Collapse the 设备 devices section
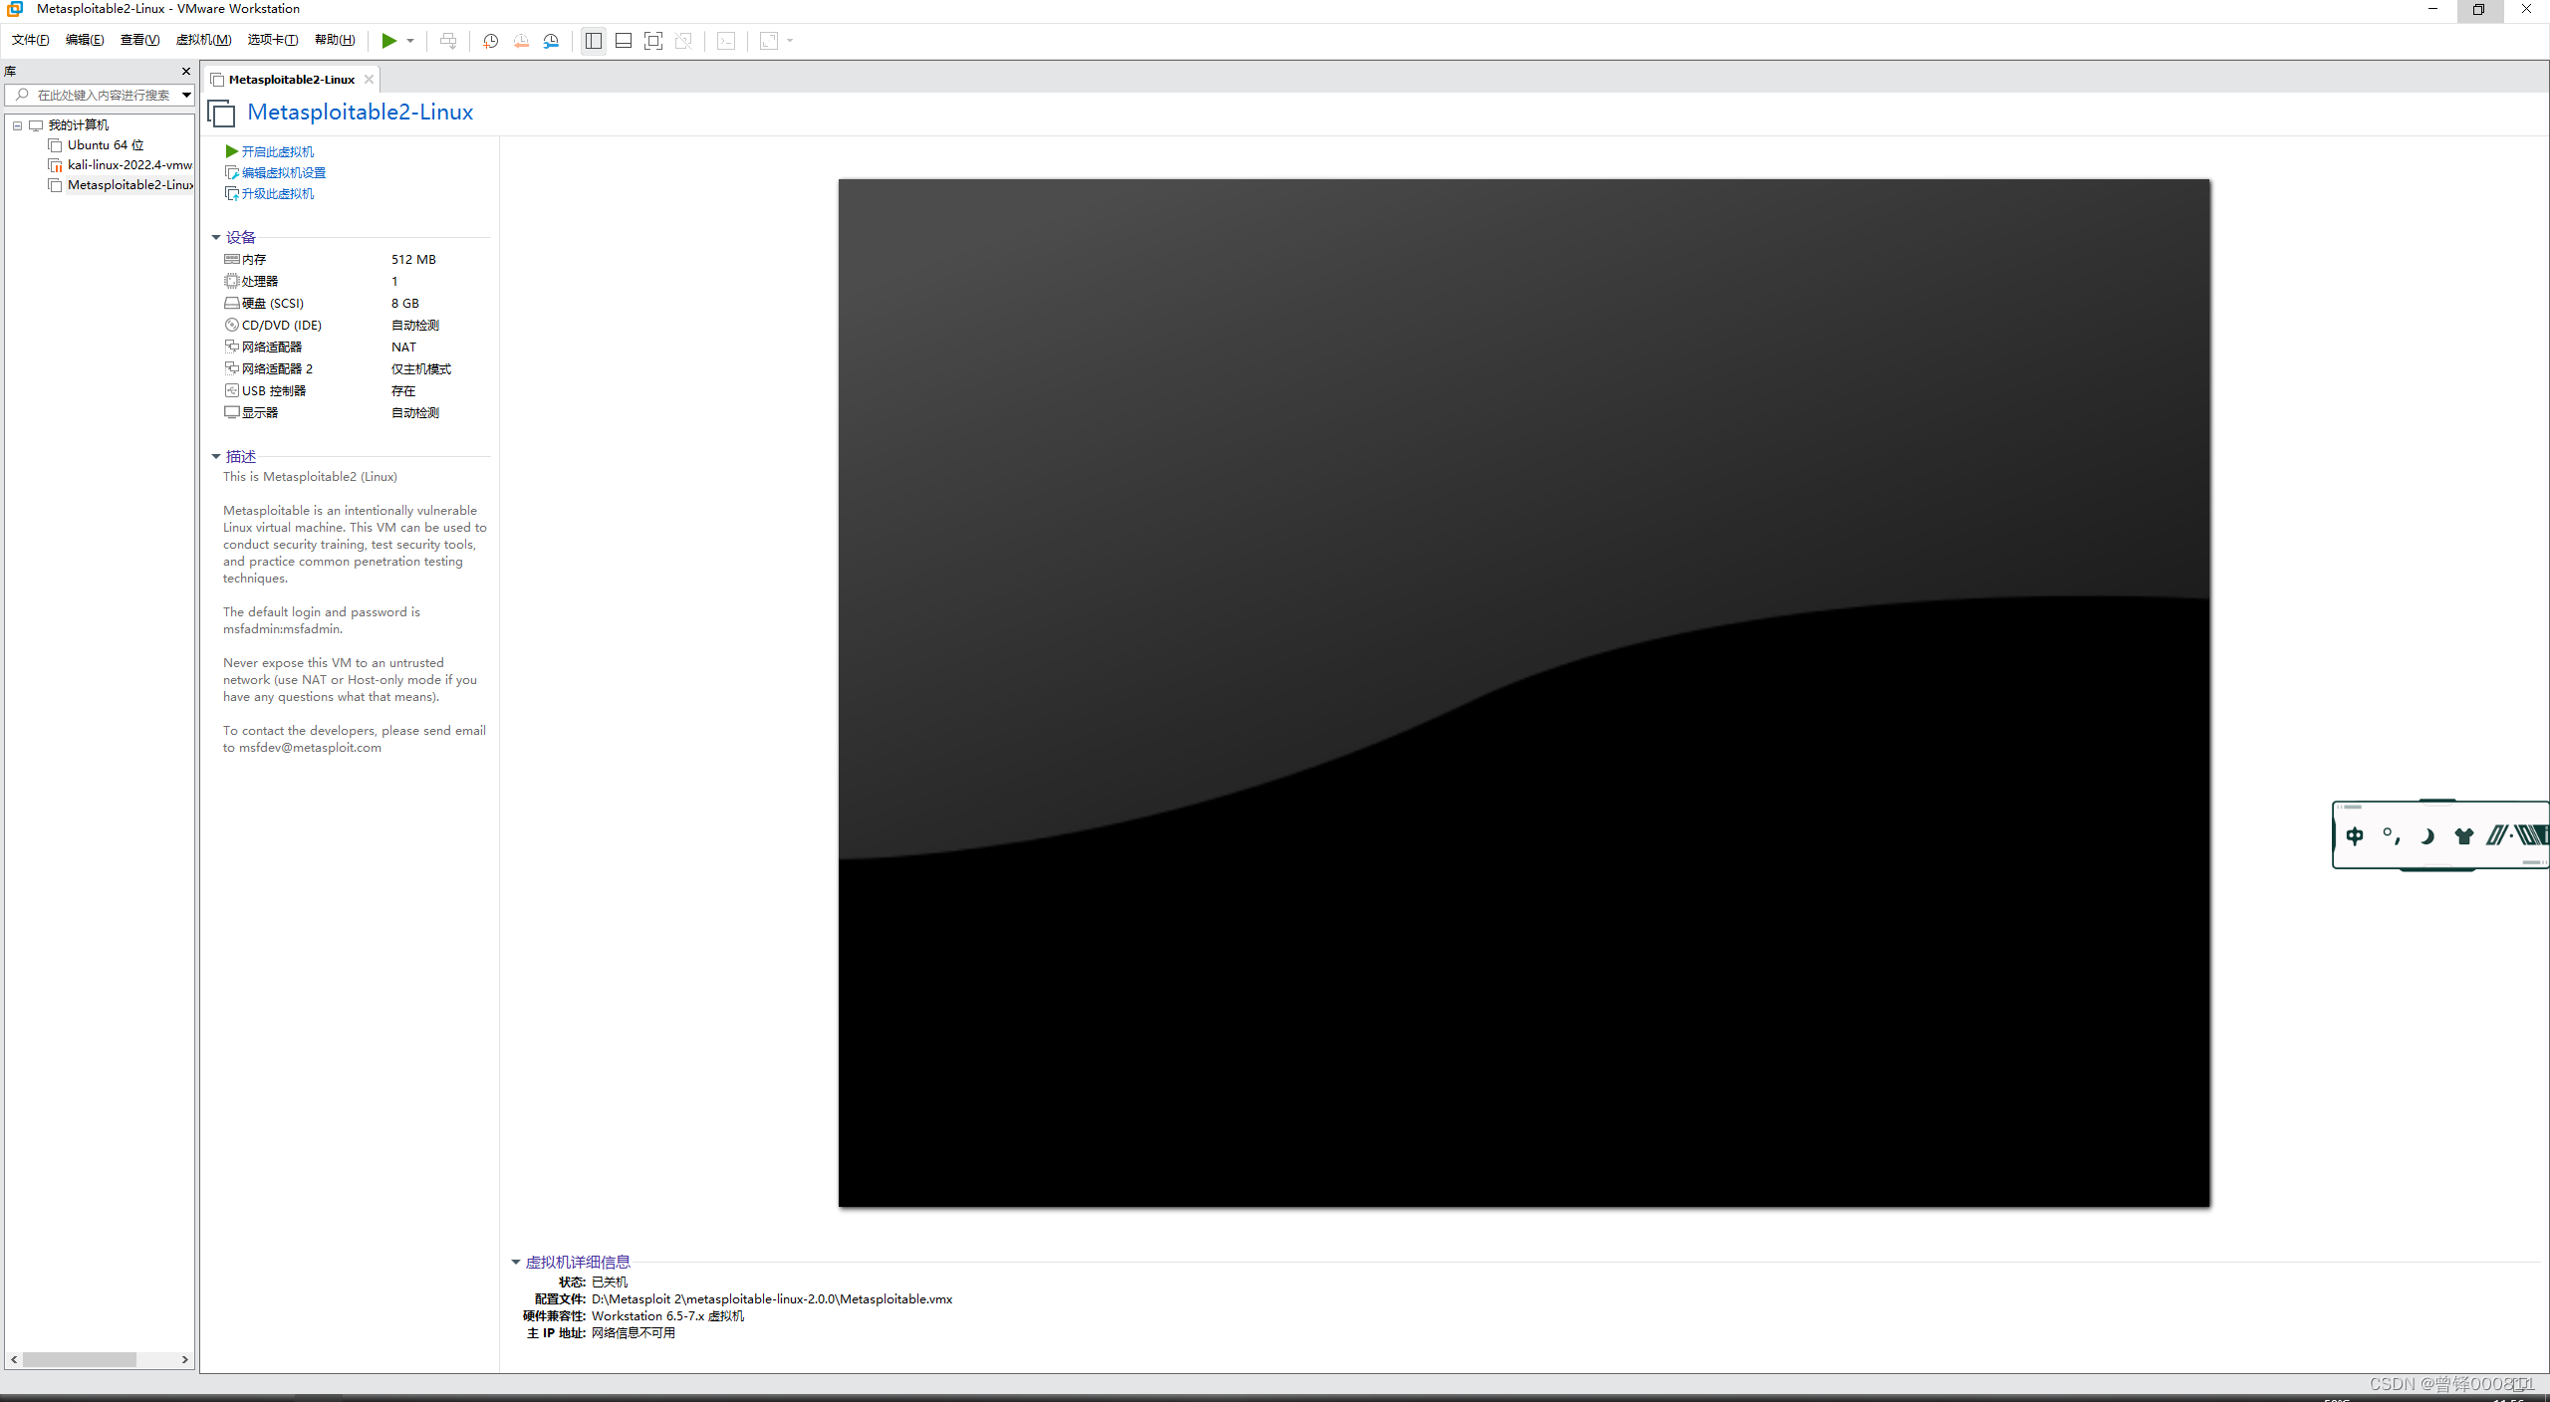Screen dimensions: 2550x1402 coord(216,237)
